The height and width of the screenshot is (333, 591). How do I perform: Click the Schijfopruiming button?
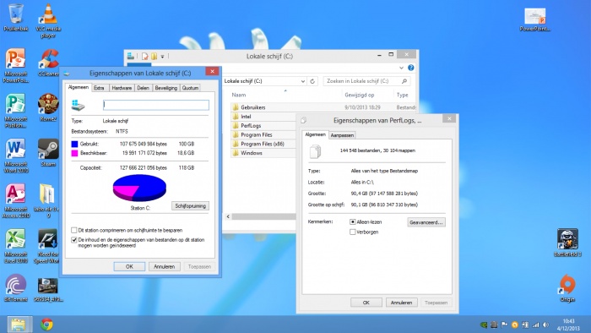190,206
